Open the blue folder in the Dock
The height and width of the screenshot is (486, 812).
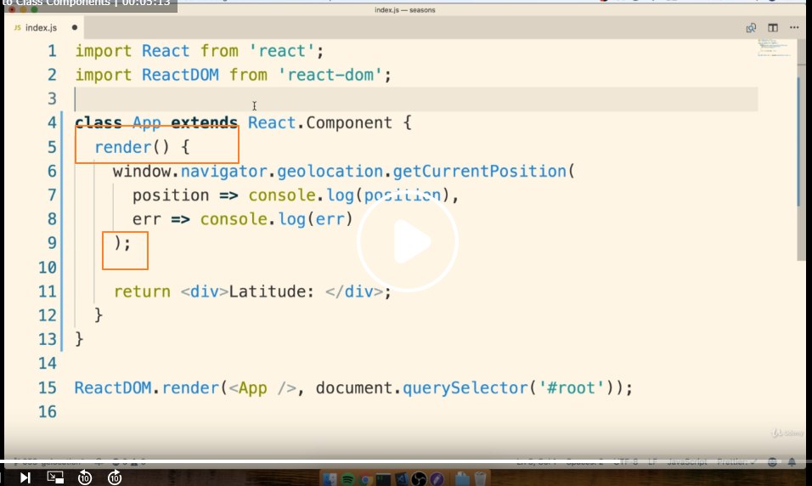click(462, 478)
